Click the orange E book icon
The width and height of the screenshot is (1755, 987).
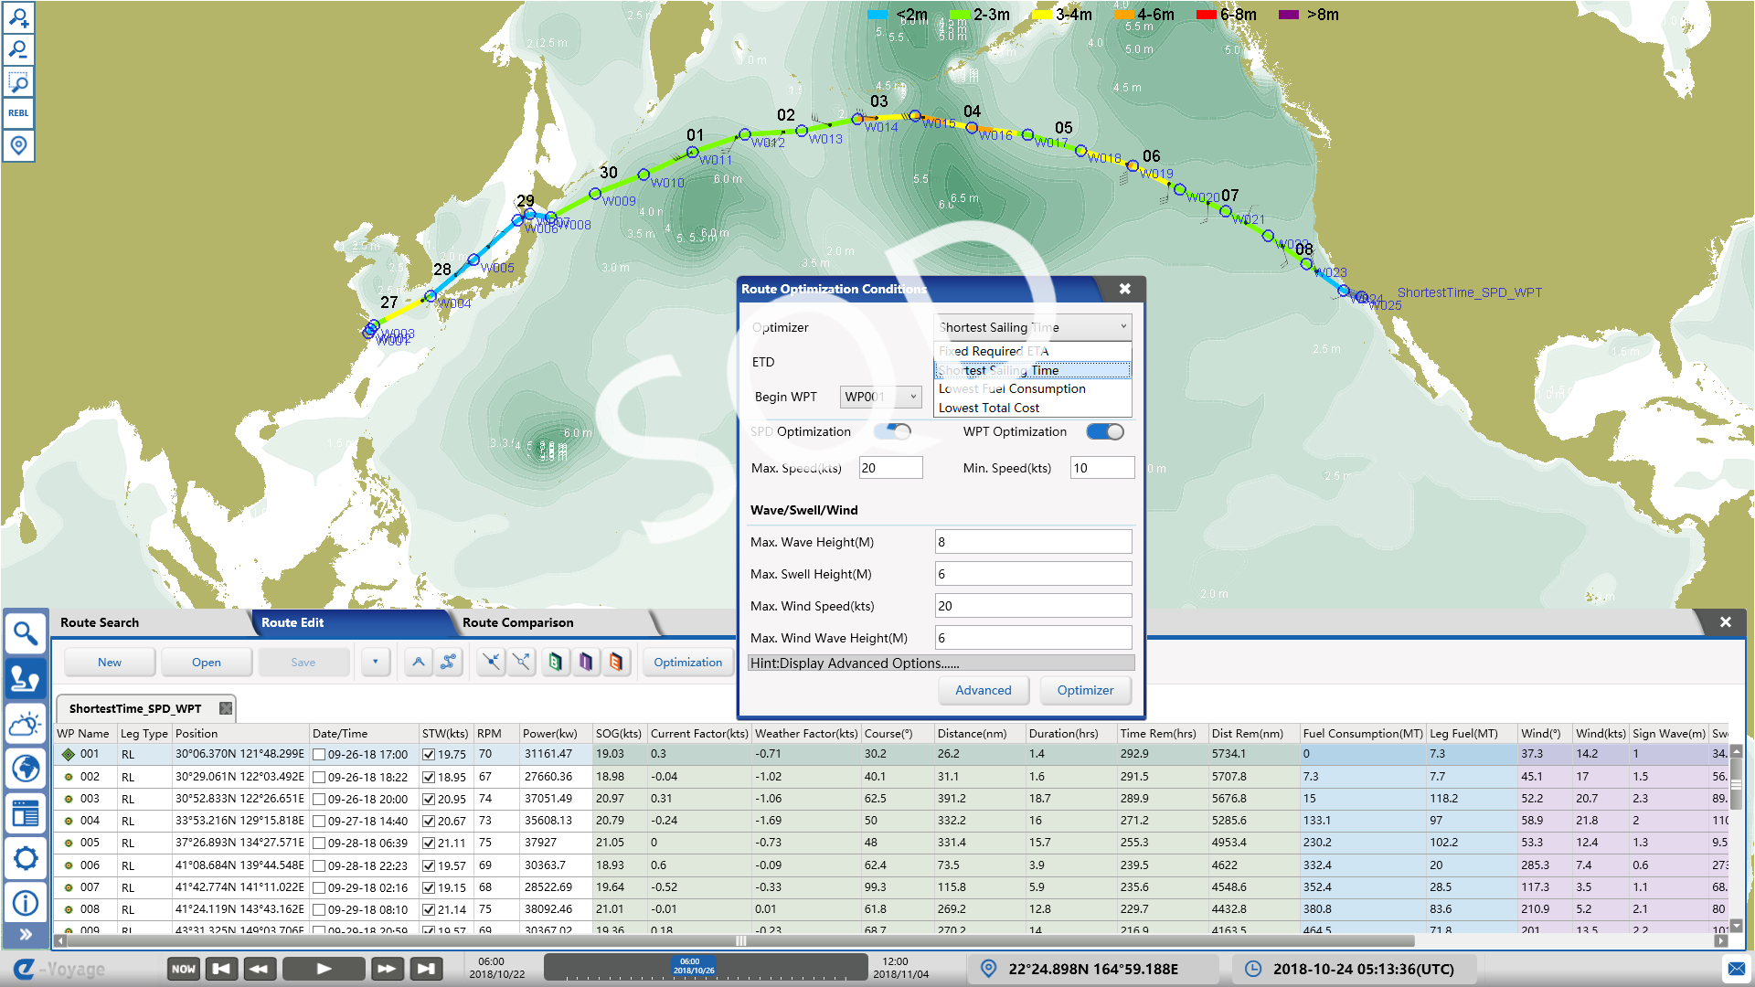616,662
